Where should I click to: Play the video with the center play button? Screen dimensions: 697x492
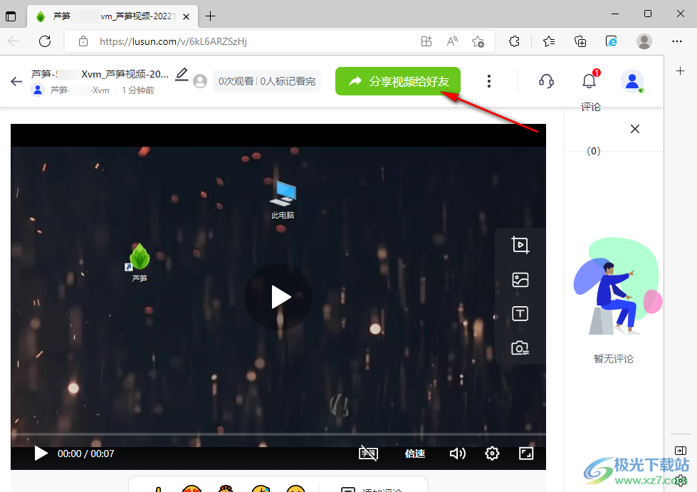click(278, 297)
